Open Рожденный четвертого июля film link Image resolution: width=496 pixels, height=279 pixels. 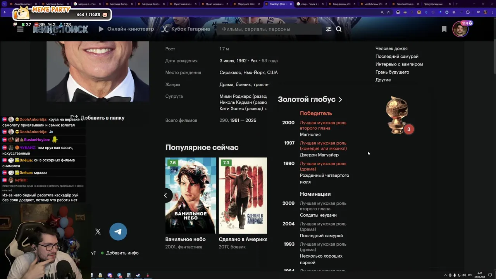pos(324,179)
